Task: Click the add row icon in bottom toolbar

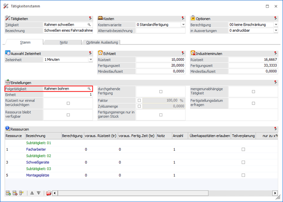Action: click(x=8, y=193)
